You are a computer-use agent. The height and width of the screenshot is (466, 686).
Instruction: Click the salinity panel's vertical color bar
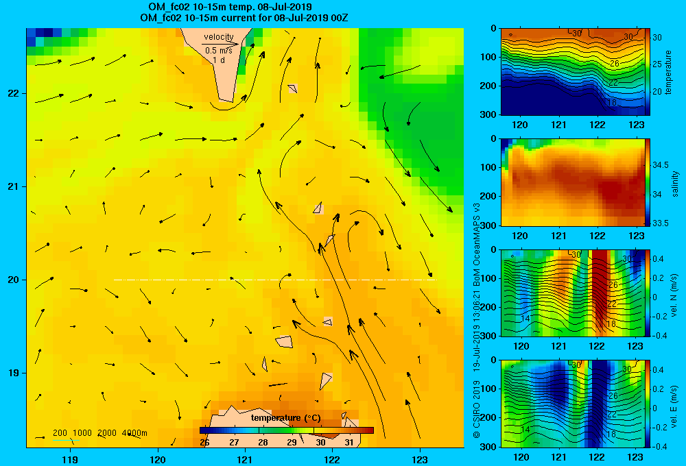tap(648, 182)
